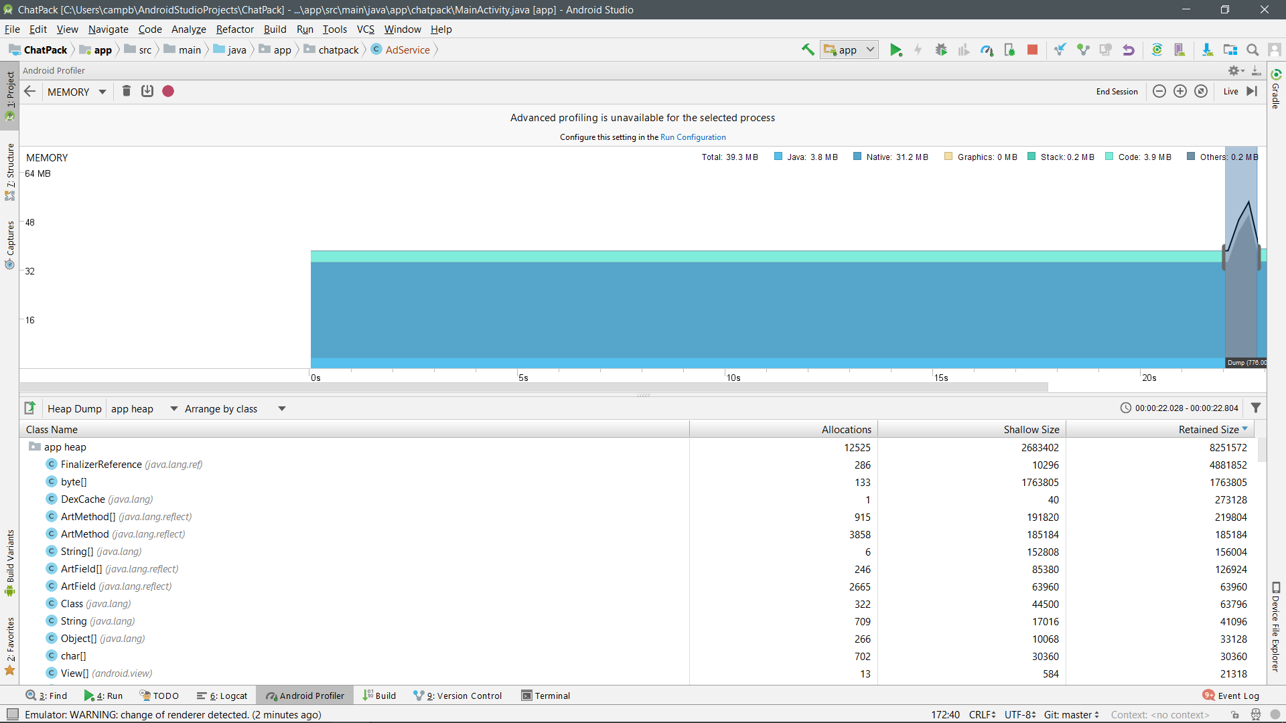Screen dimensions: 1286x723
Task: Zoom out the profiler timeline
Action: [1159, 91]
